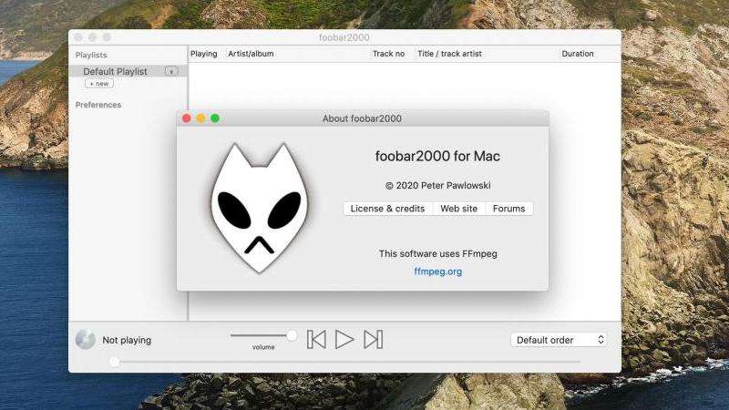Click the disc album art icon
This screenshot has height=410, width=729.
85,340
